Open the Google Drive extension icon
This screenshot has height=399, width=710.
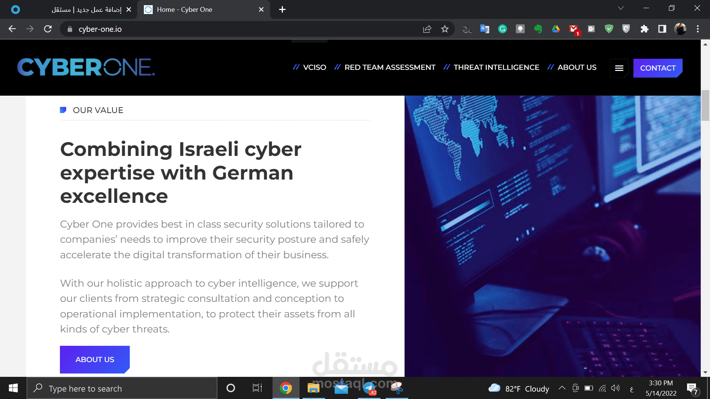point(556,29)
